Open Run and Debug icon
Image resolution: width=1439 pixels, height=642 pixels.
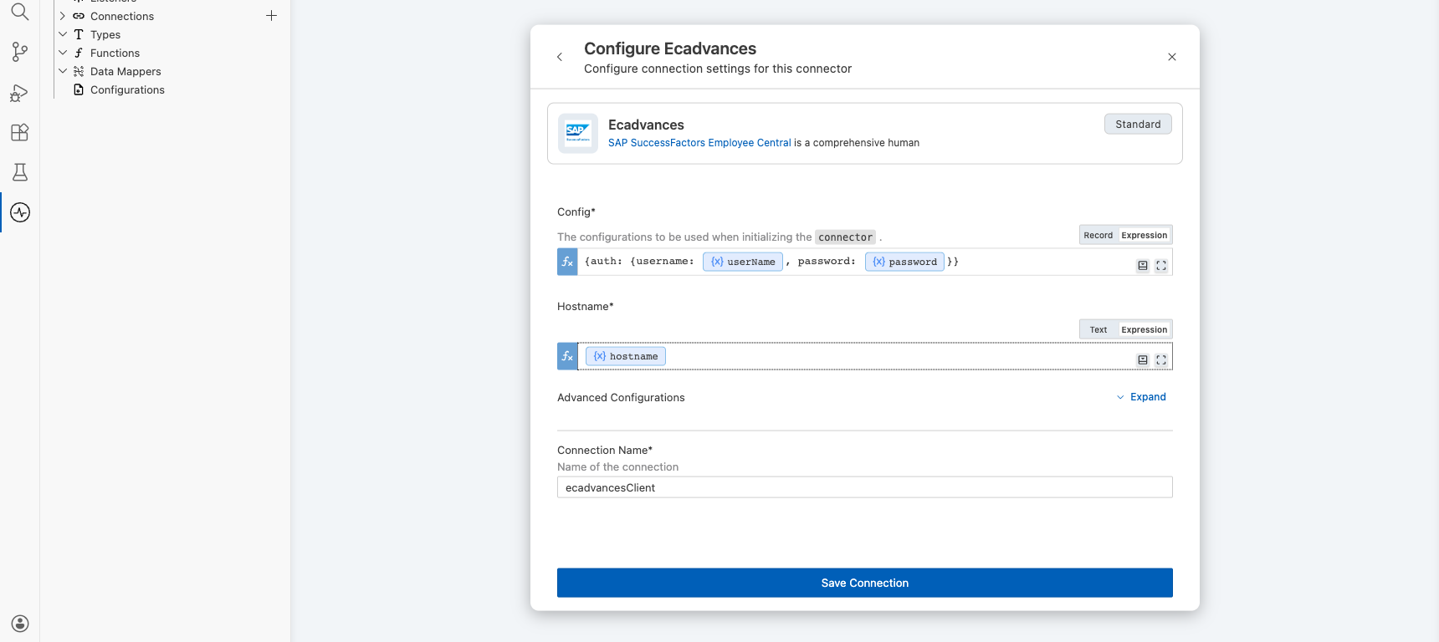[x=20, y=92]
